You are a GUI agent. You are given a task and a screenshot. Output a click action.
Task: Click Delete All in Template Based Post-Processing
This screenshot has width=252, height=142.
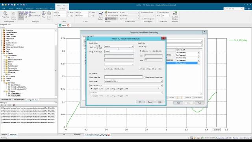pos(188,97)
